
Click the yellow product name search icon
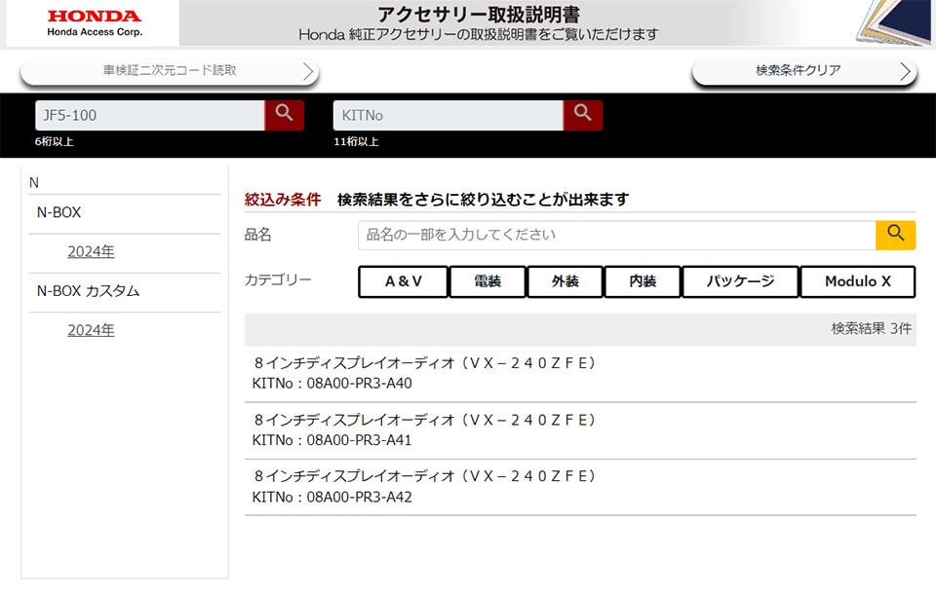(x=895, y=235)
